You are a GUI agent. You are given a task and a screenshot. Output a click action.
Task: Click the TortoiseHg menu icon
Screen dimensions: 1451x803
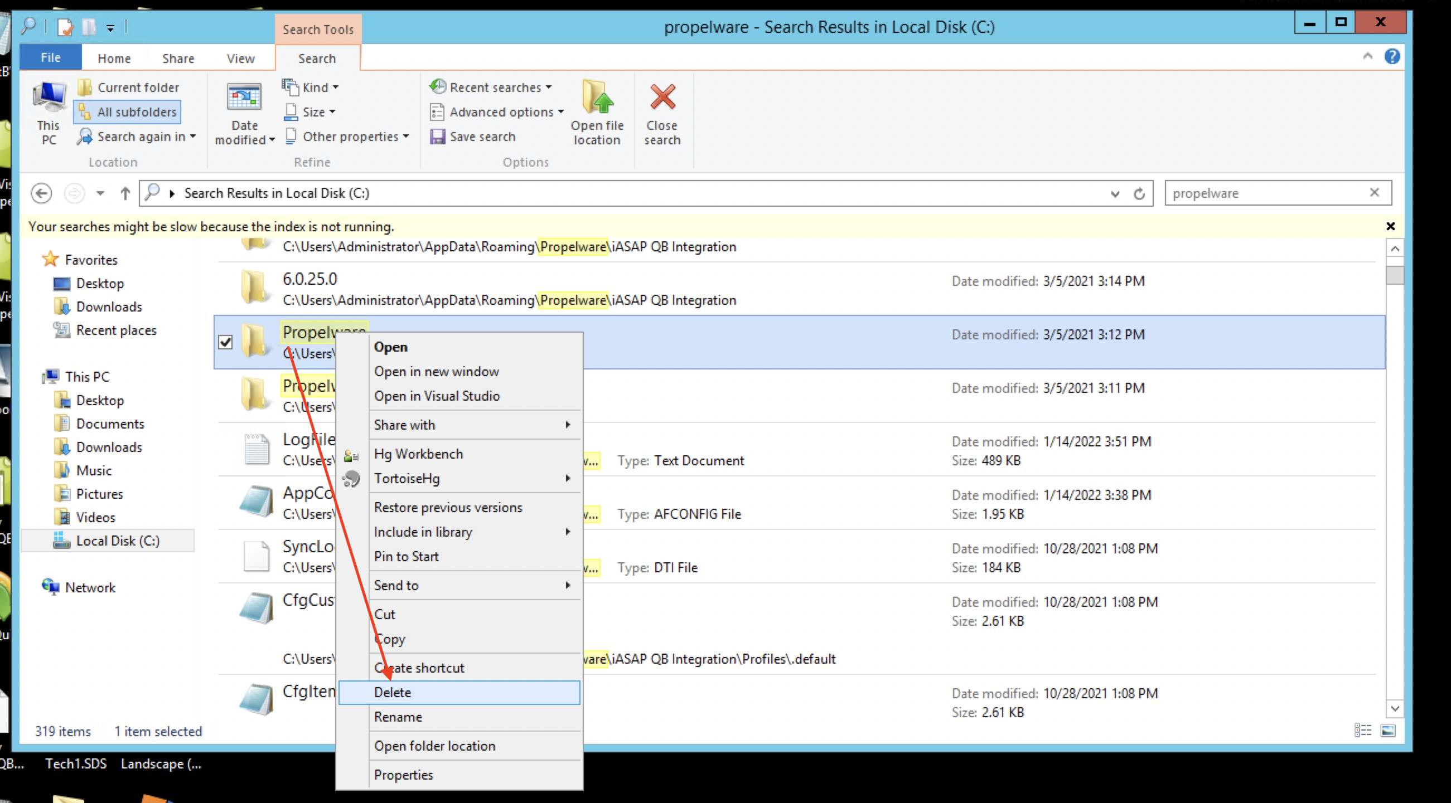tap(351, 479)
